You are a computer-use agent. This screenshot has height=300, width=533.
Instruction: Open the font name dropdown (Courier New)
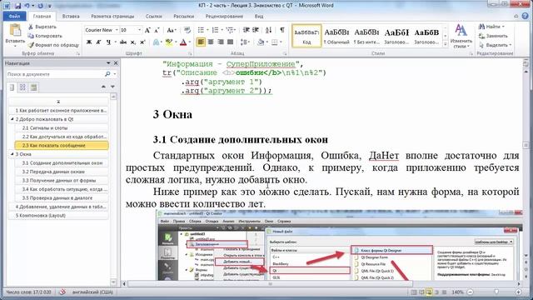point(117,30)
